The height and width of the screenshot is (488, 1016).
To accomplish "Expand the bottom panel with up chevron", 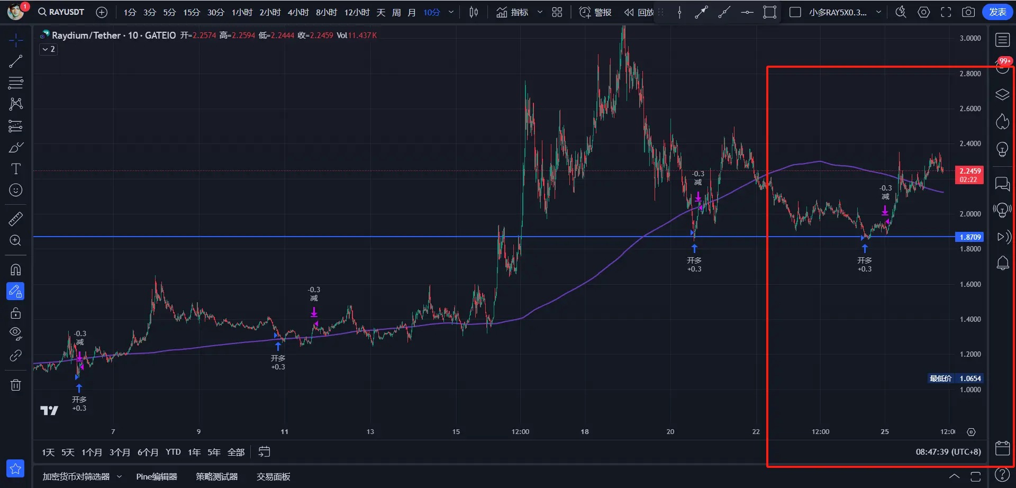I will coord(954,476).
